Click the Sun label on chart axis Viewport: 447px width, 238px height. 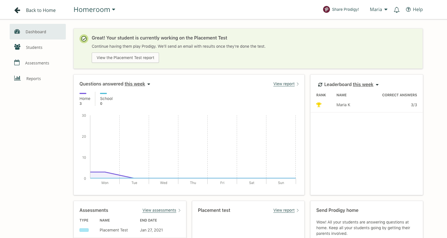point(281,183)
